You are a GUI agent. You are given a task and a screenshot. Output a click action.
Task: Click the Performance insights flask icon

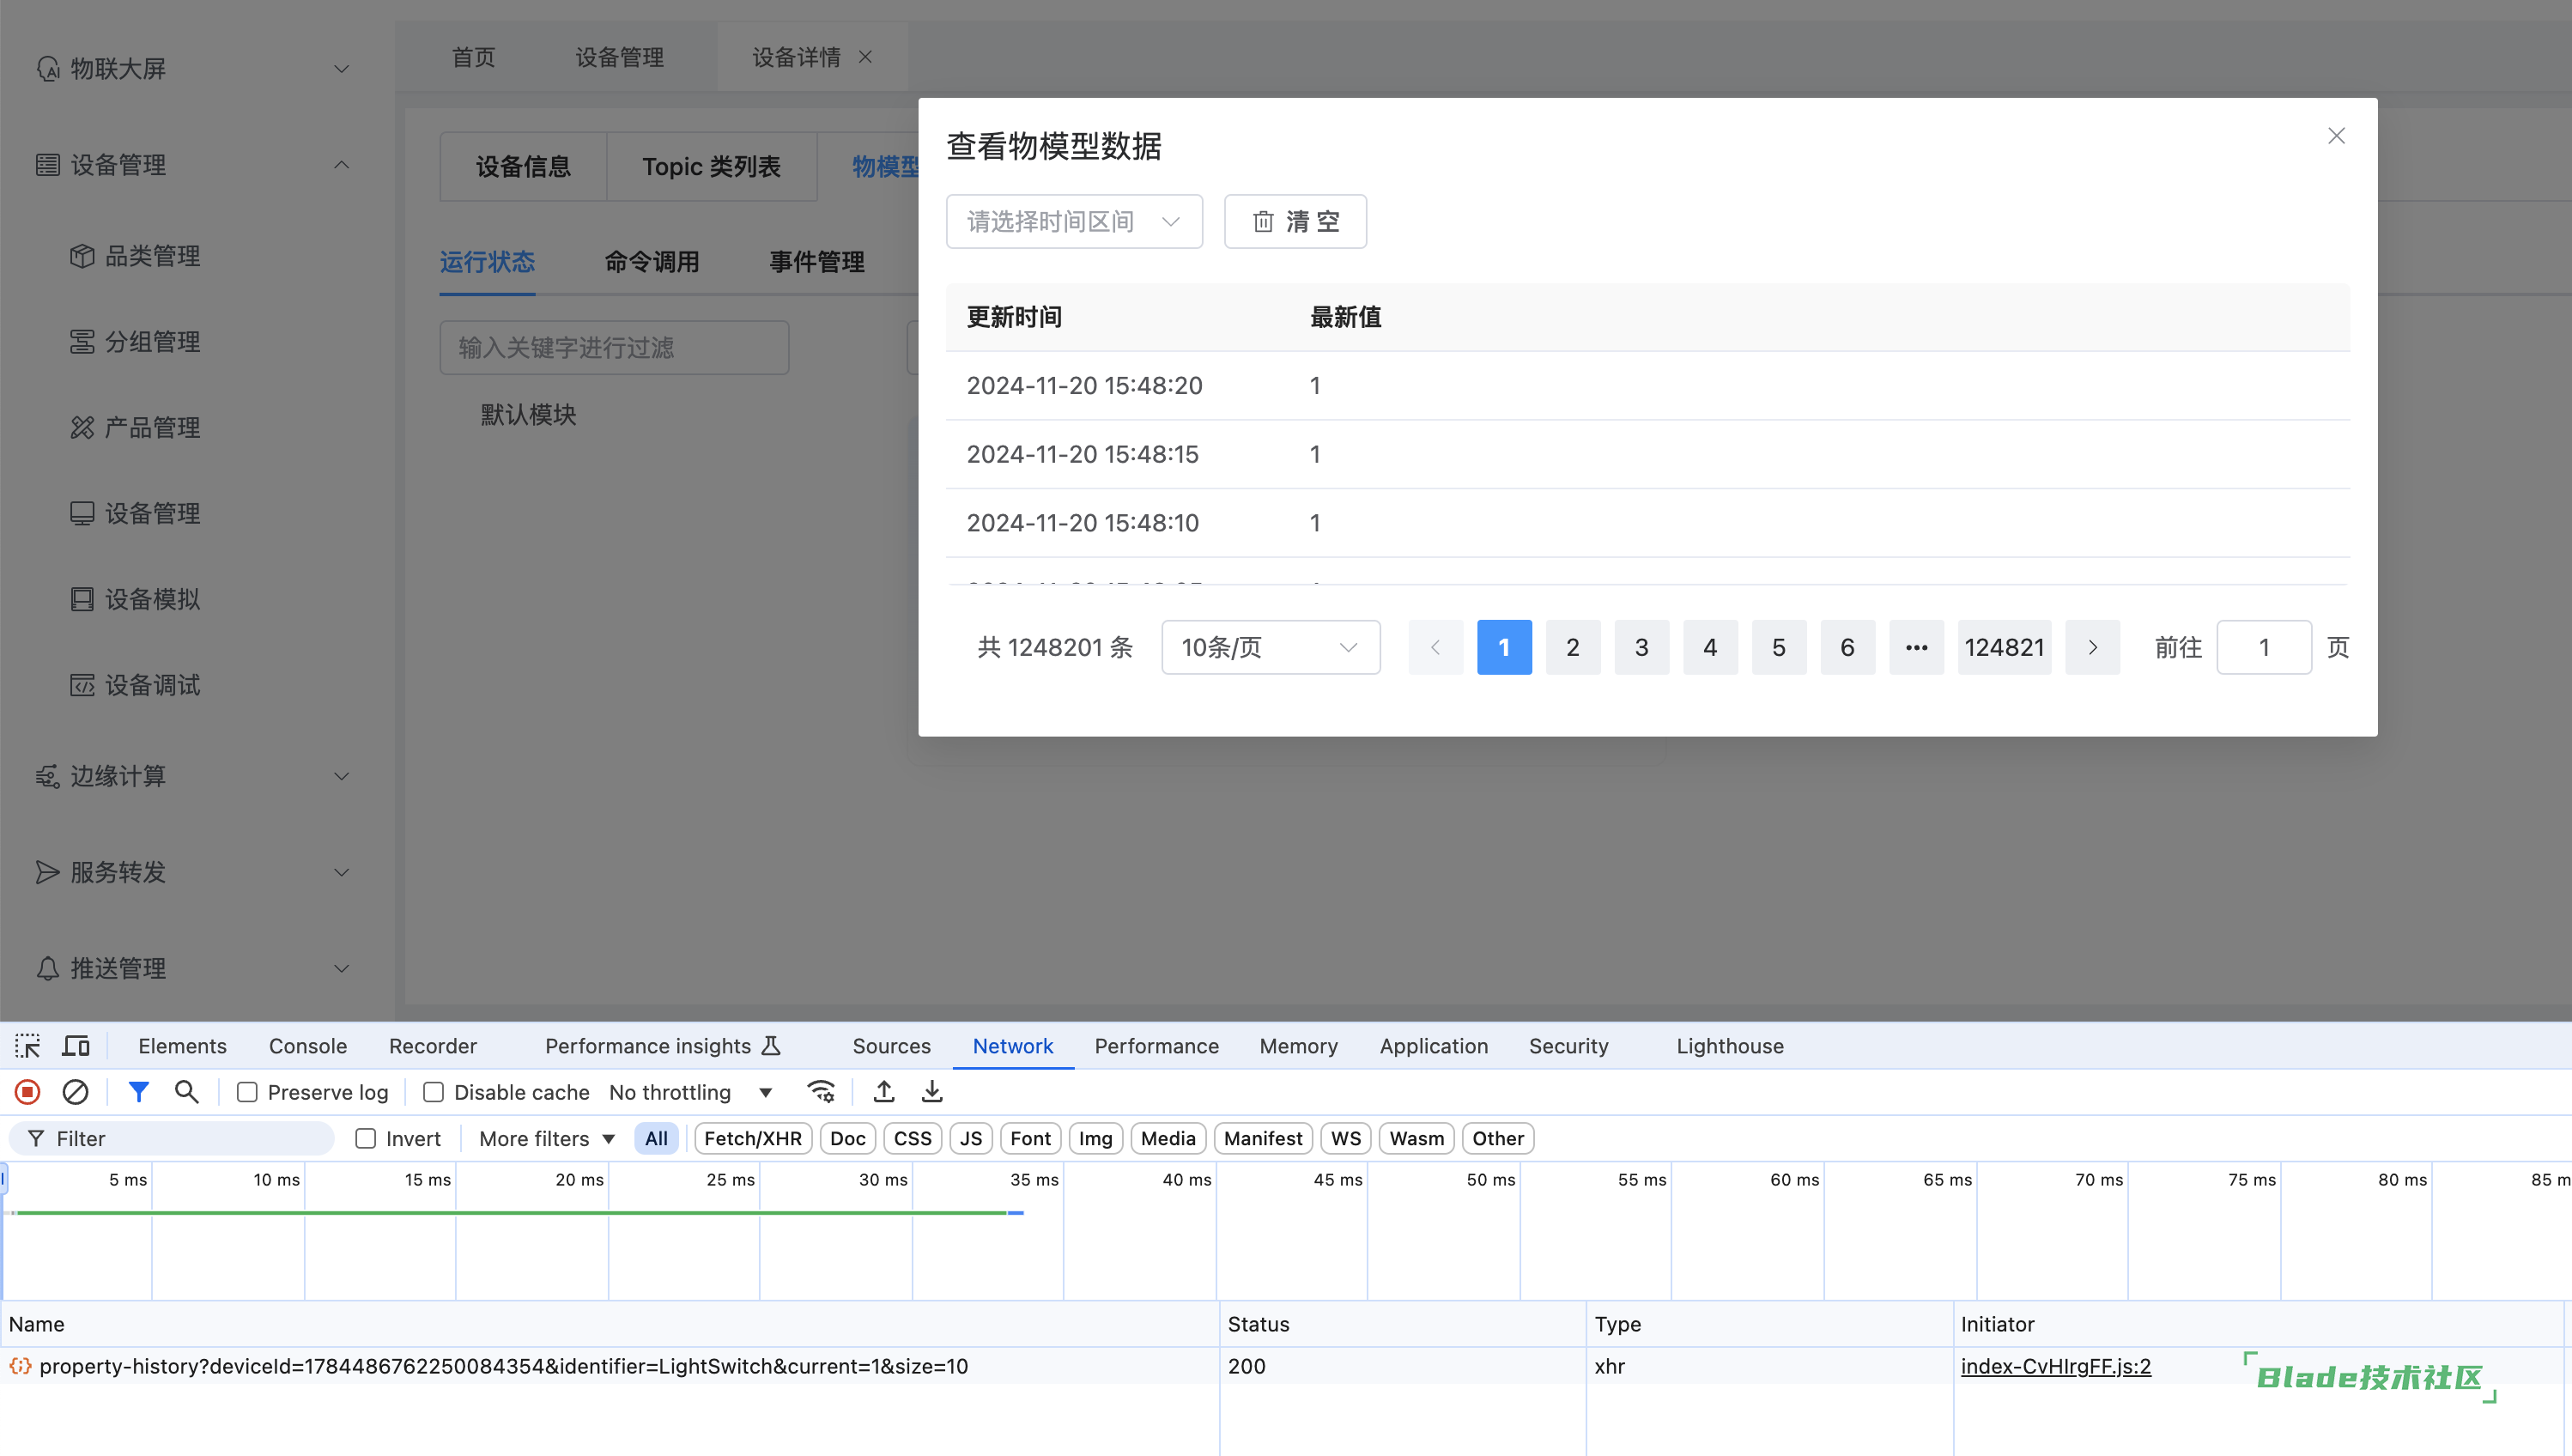pos(771,1046)
